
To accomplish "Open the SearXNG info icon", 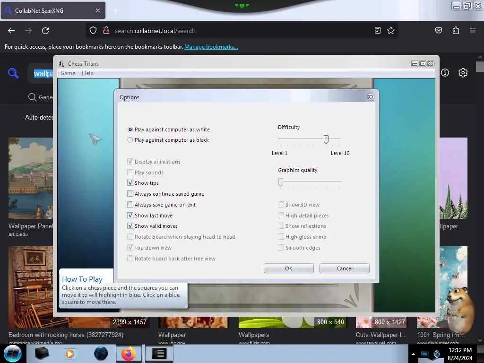I will pyautogui.click(x=445, y=72).
